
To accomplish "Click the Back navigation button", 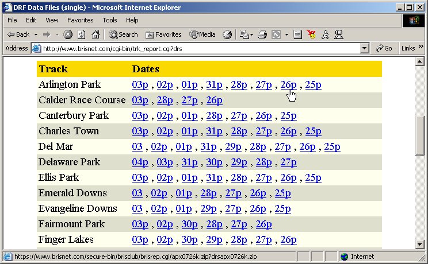I will pos(18,34).
